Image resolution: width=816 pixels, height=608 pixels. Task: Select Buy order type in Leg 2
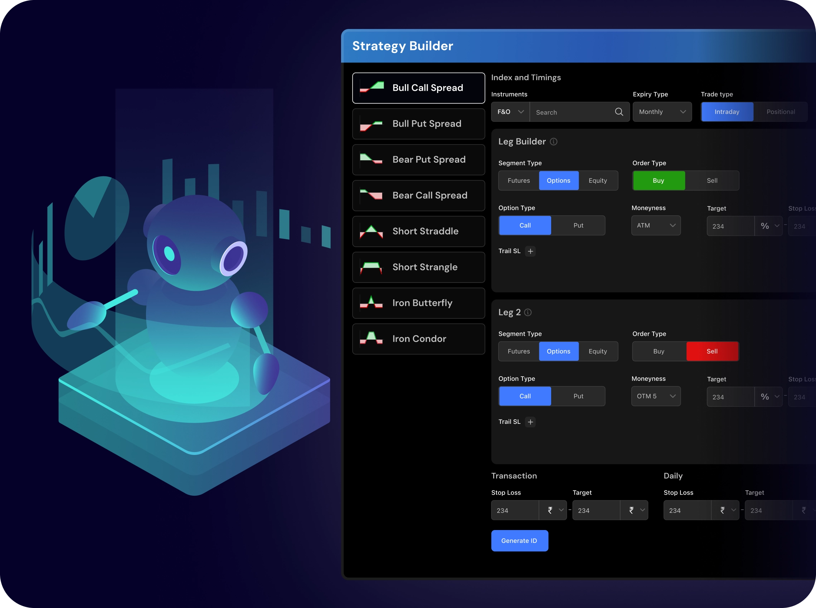659,352
